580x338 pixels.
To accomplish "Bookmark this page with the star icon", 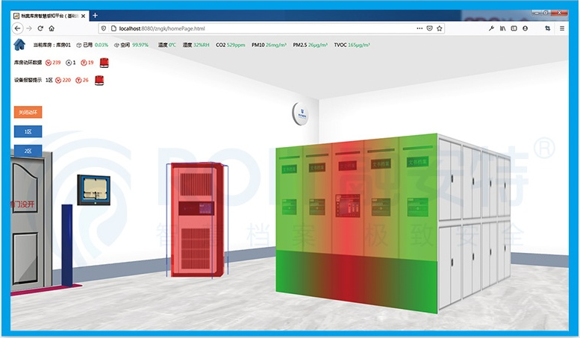I will click(440, 28).
